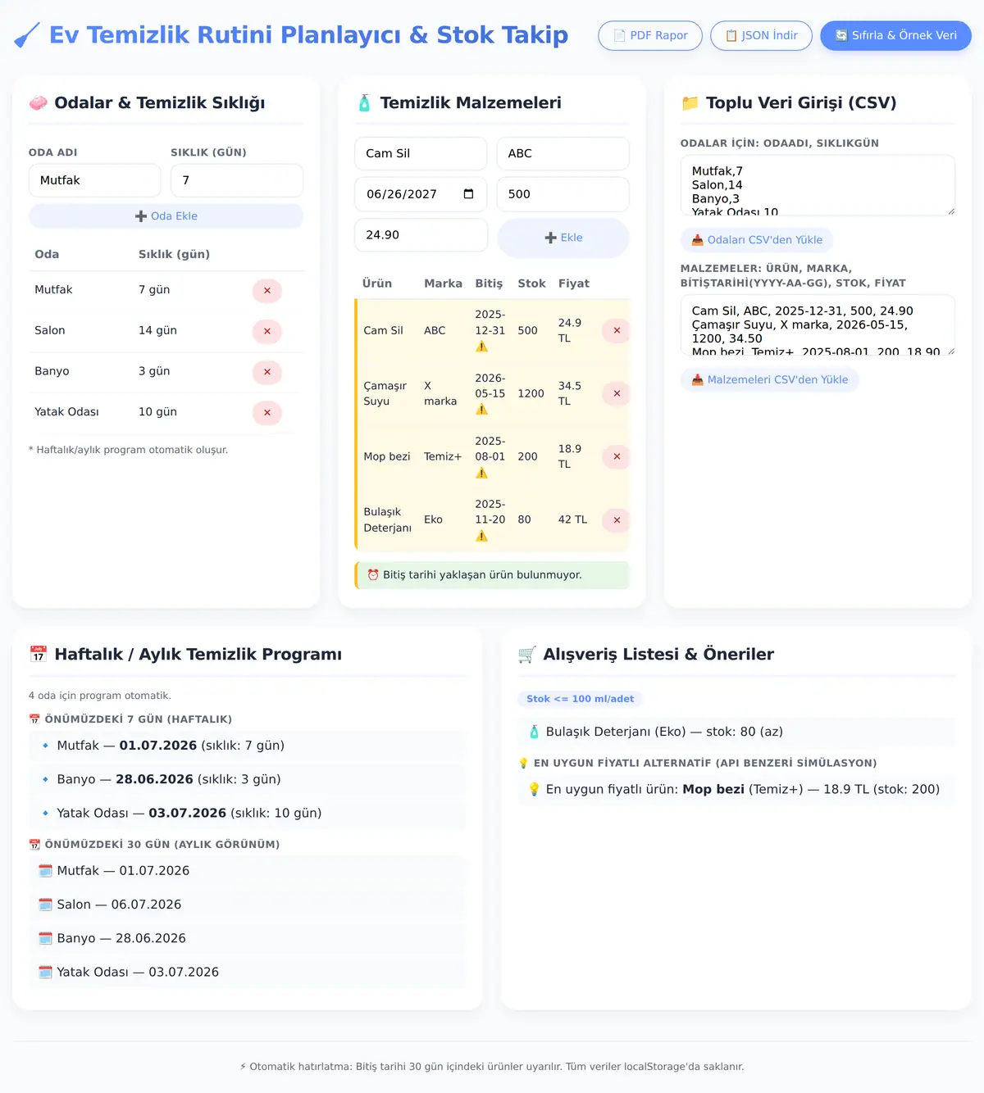Click the warning icon under 2025-12-31
This screenshot has height=1093, width=984.
coord(481,347)
